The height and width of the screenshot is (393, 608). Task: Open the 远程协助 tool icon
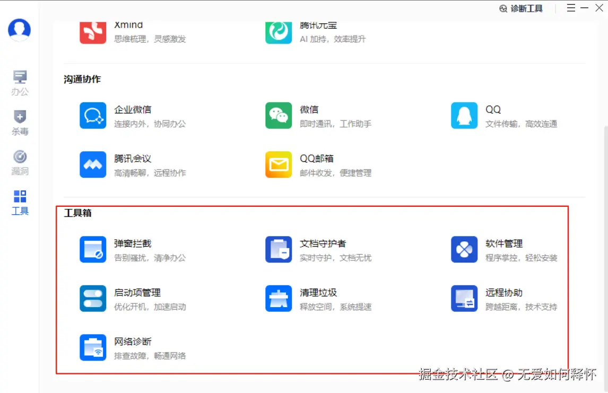[464, 299]
